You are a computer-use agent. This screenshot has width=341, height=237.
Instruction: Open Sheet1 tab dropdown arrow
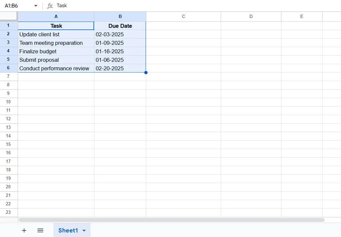84,231
